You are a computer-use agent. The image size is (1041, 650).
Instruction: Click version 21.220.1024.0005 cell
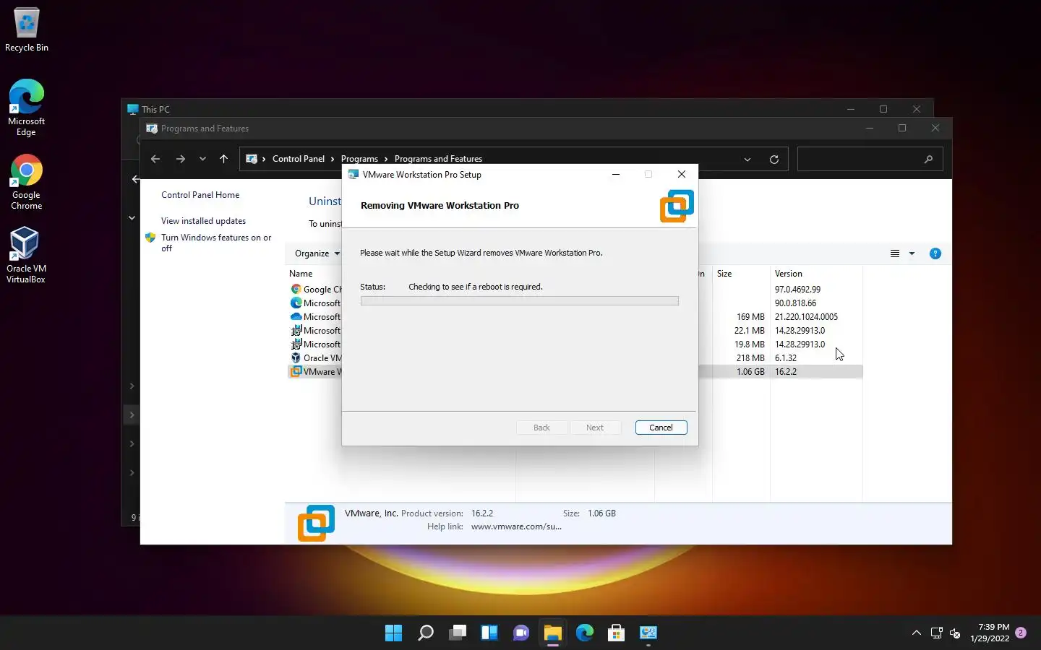(806, 316)
